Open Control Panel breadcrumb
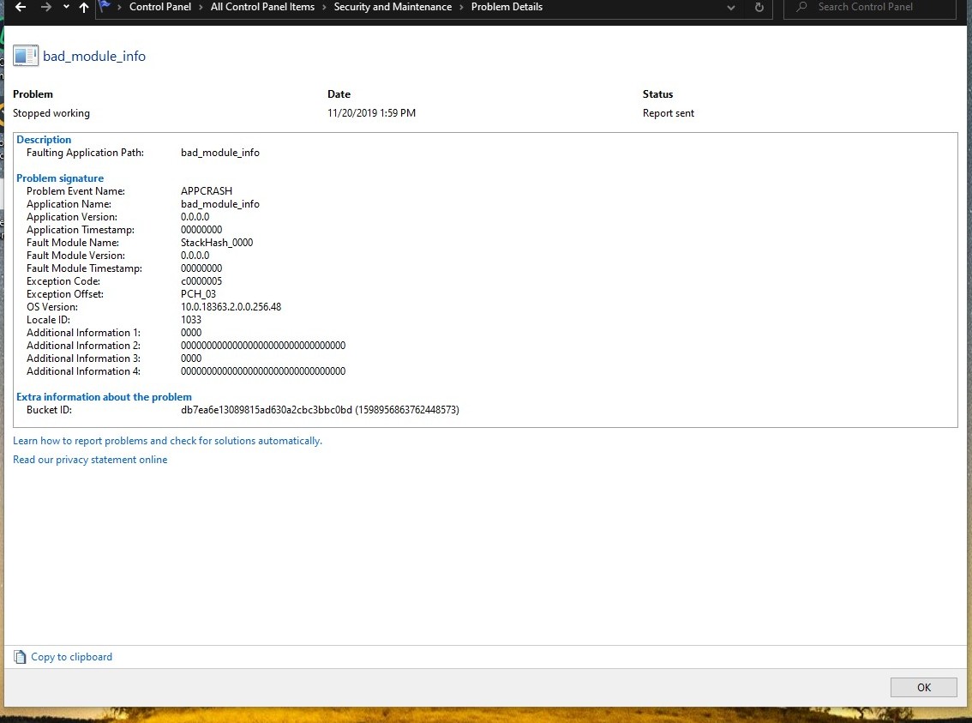 click(x=160, y=7)
